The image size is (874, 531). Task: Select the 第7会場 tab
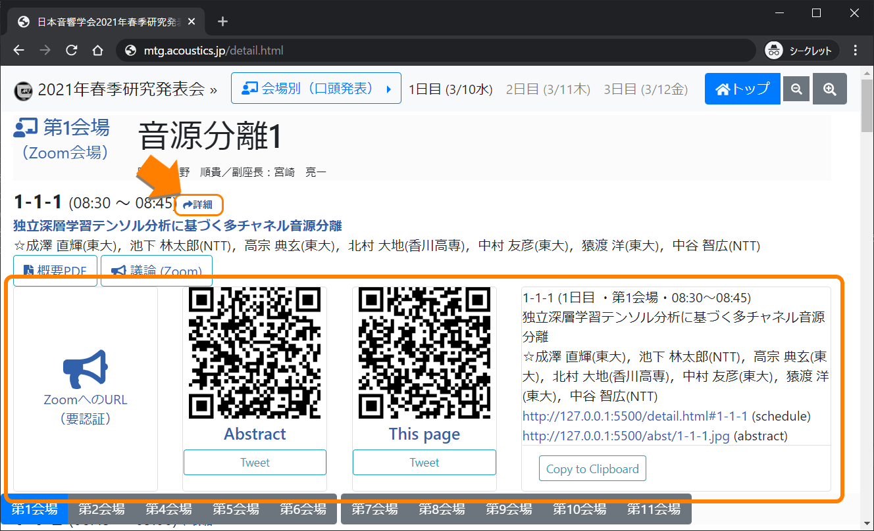click(374, 509)
